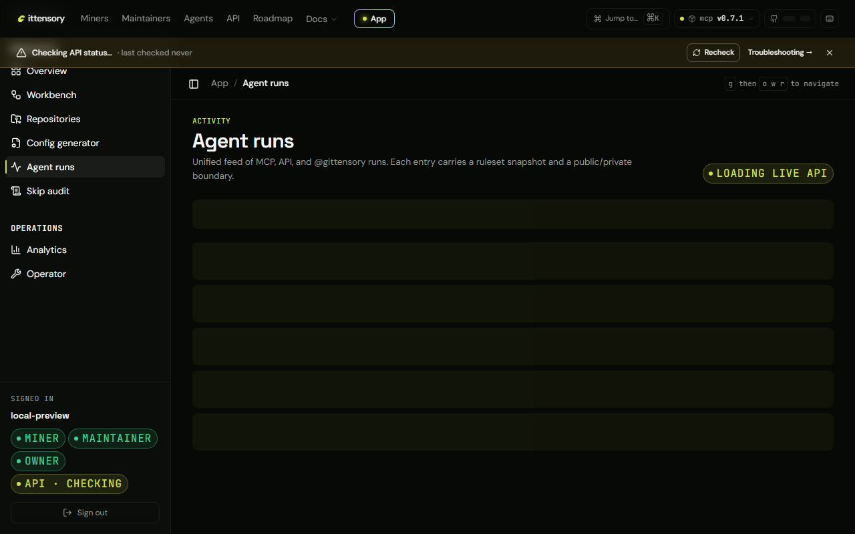
Task: Toggle the sidebar panel icon beside breadcrumb
Action: pyautogui.click(x=194, y=84)
